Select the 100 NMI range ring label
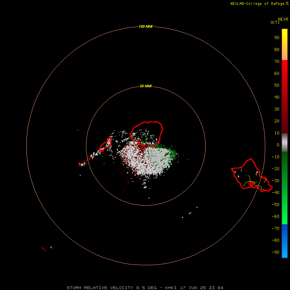290x290 pixels. pyautogui.click(x=146, y=26)
